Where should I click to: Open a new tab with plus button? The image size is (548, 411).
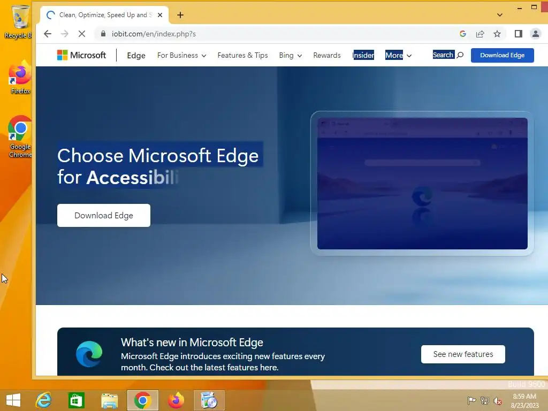[x=180, y=15]
